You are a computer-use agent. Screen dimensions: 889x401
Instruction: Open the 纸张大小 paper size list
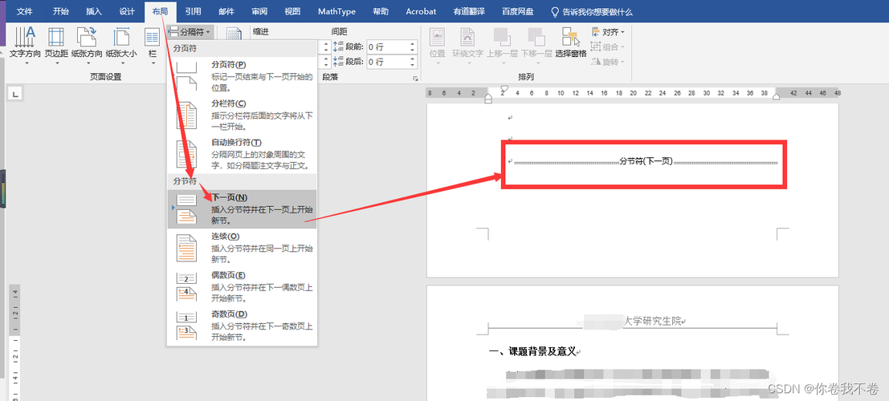pyautogui.click(x=120, y=44)
